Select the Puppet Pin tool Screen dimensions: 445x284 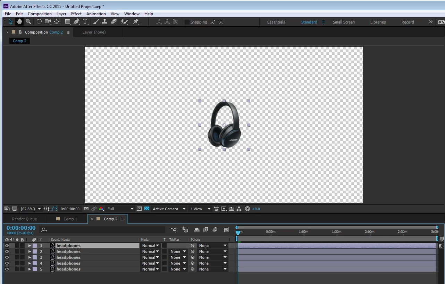[x=136, y=21]
